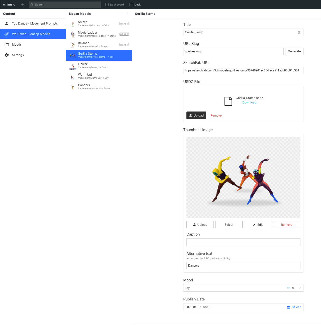Click the person icon beside You Dance

(7, 24)
